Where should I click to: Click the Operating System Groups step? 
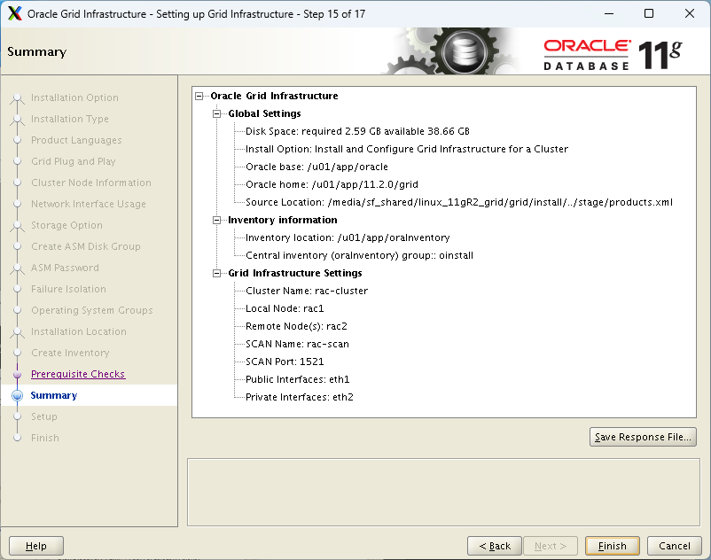(x=91, y=311)
